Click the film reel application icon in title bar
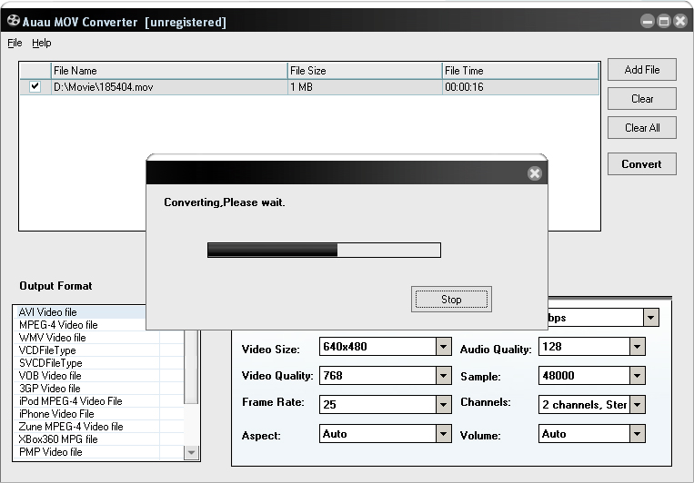Image resolution: width=694 pixels, height=483 pixels. [x=14, y=20]
